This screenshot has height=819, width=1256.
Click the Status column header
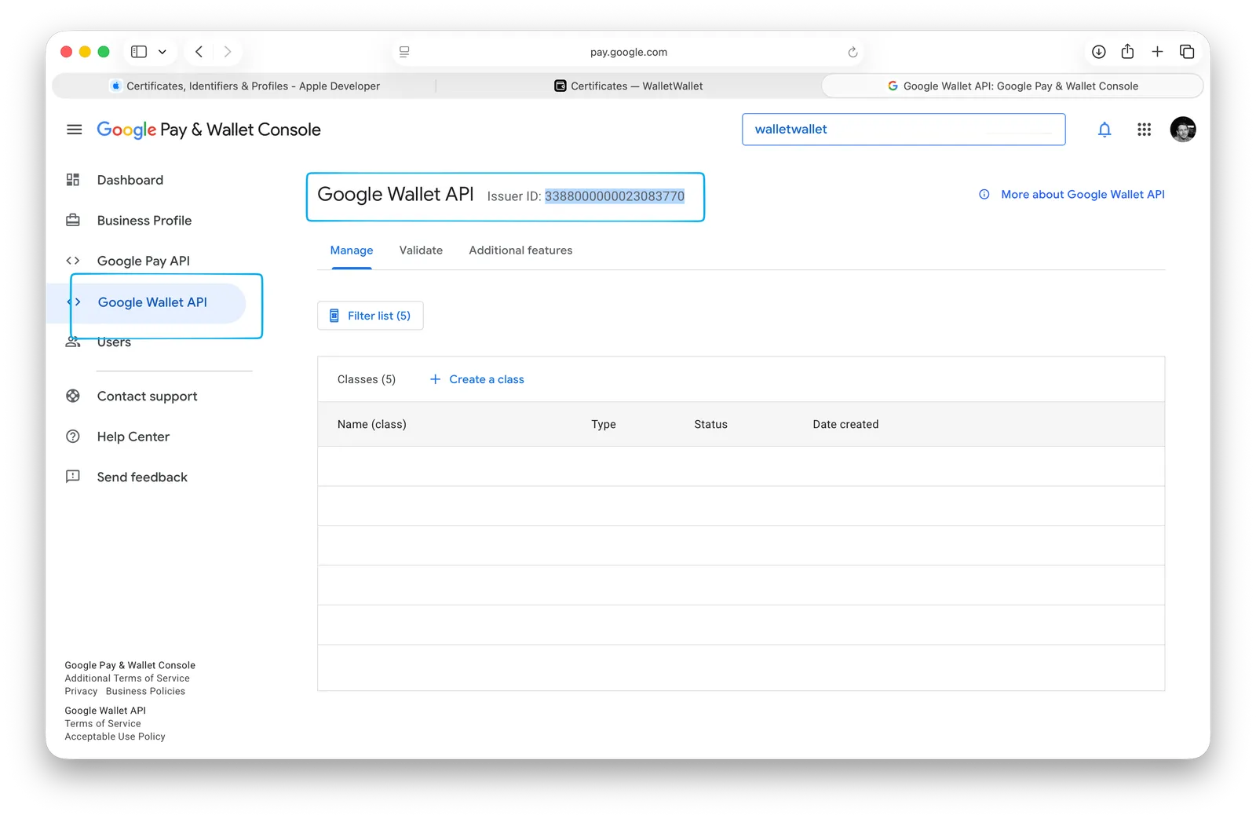(710, 424)
